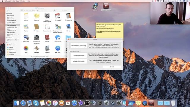The image size is (190, 107).
Task: Select Зеленый tag in Finder sidebar
Action: point(12,50)
